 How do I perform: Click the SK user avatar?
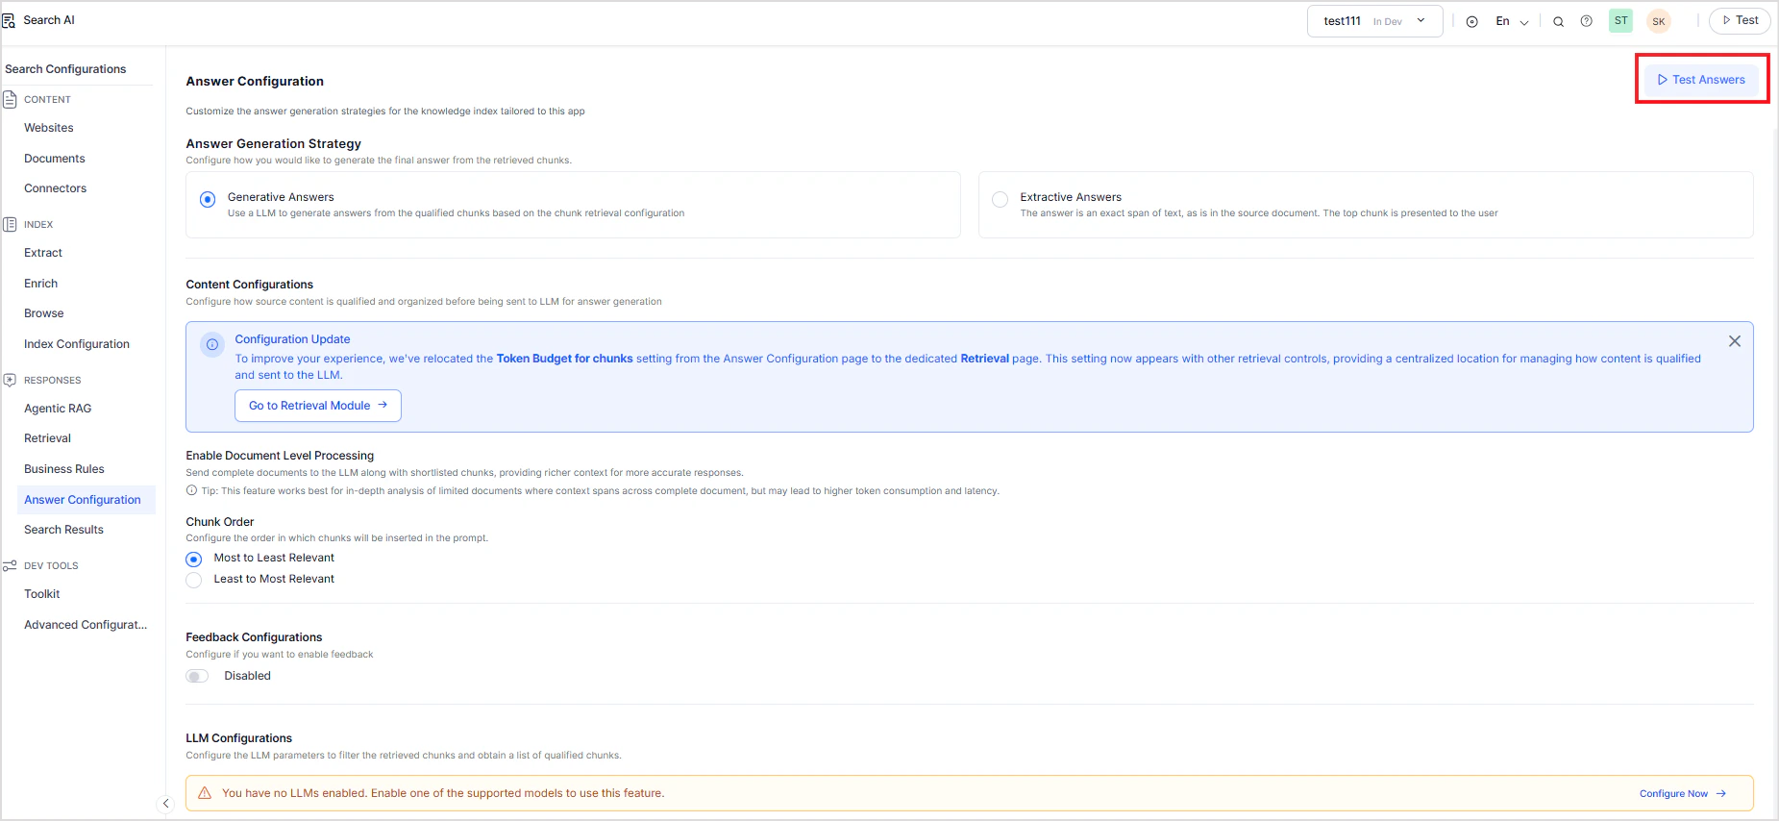pyautogui.click(x=1659, y=21)
